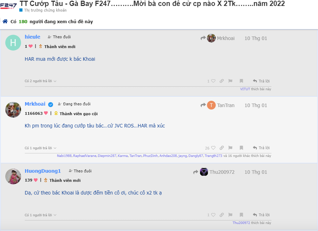Bookmark hieule's post

click(x=241, y=81)
